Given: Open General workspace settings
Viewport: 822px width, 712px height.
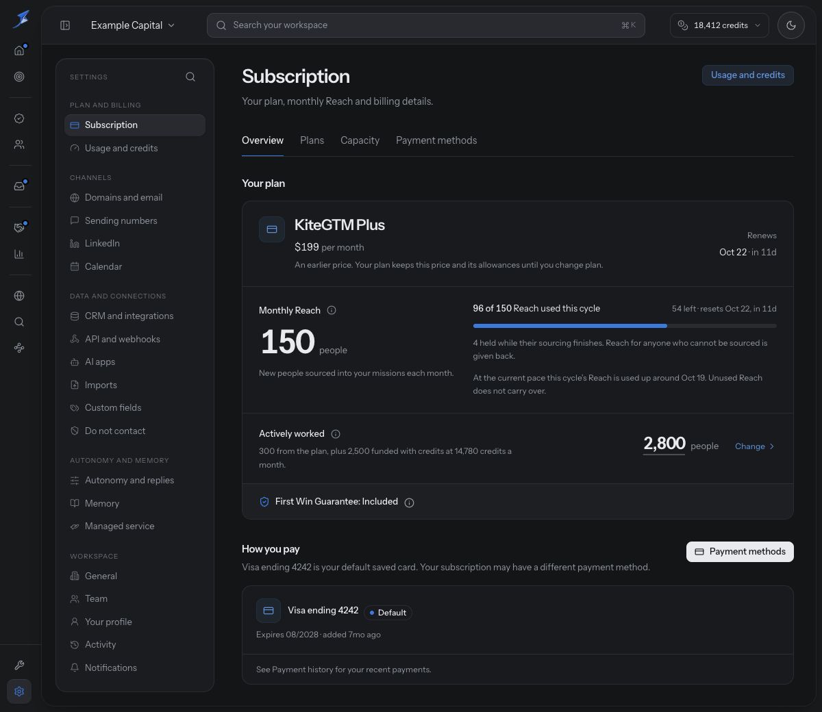Looking at the screenshot, I should click(x=135, y=576).
